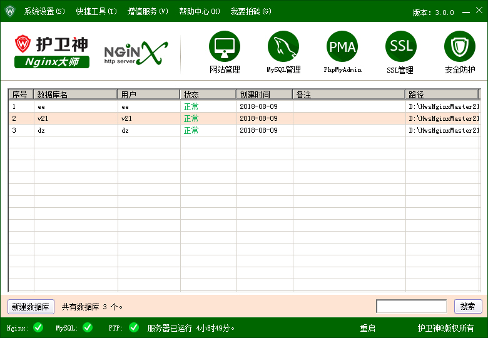Sort by 创建时间 column header

tap(264, 95)
